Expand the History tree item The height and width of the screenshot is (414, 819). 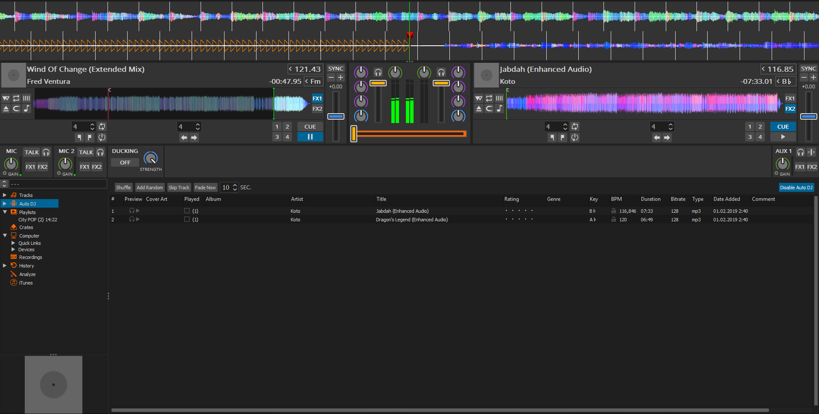coord(5,266)
